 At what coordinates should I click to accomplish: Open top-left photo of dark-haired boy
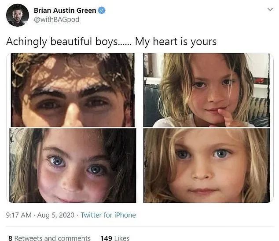73,90
